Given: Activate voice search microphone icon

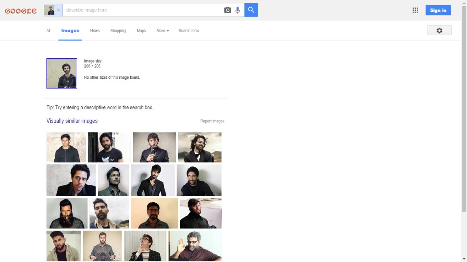Looking at the screenshot, I should point(238,10).
